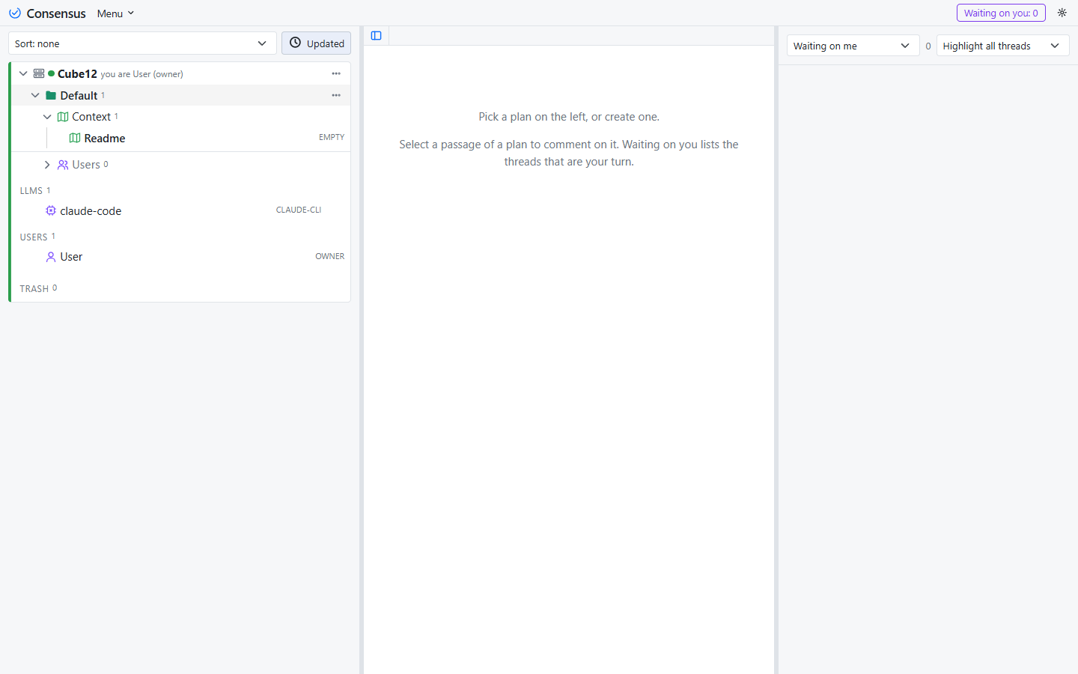Viewport: 1078px width, 674px height.
Task: Click the green status dot beside Cube12
Action: [51, 73]
